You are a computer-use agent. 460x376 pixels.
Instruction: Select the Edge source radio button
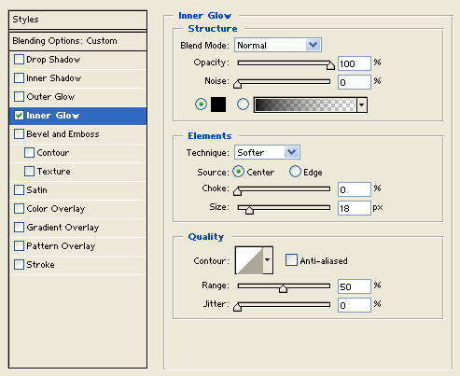click(295, 172)
